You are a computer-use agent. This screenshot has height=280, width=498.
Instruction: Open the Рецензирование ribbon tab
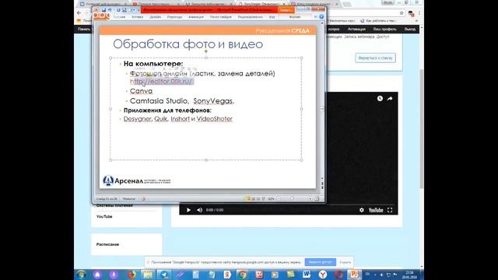point(251,17)
